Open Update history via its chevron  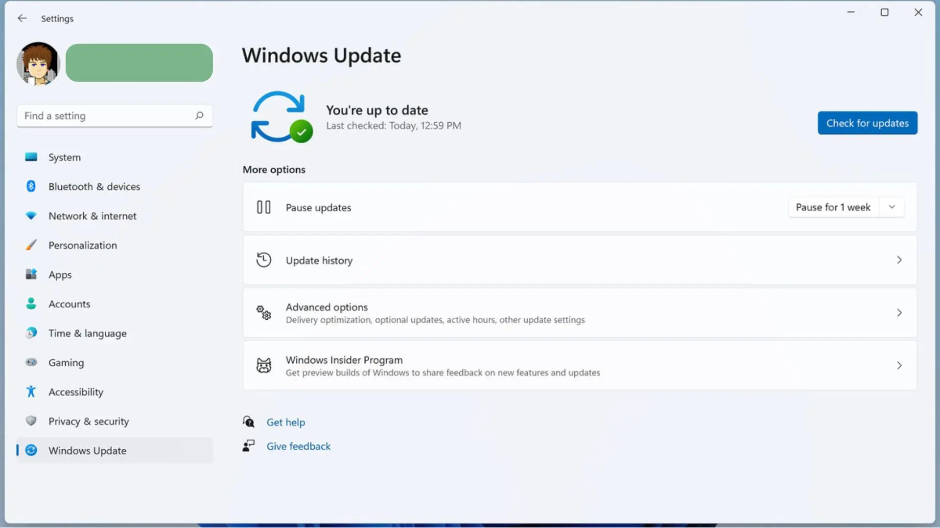coord(899,260)
